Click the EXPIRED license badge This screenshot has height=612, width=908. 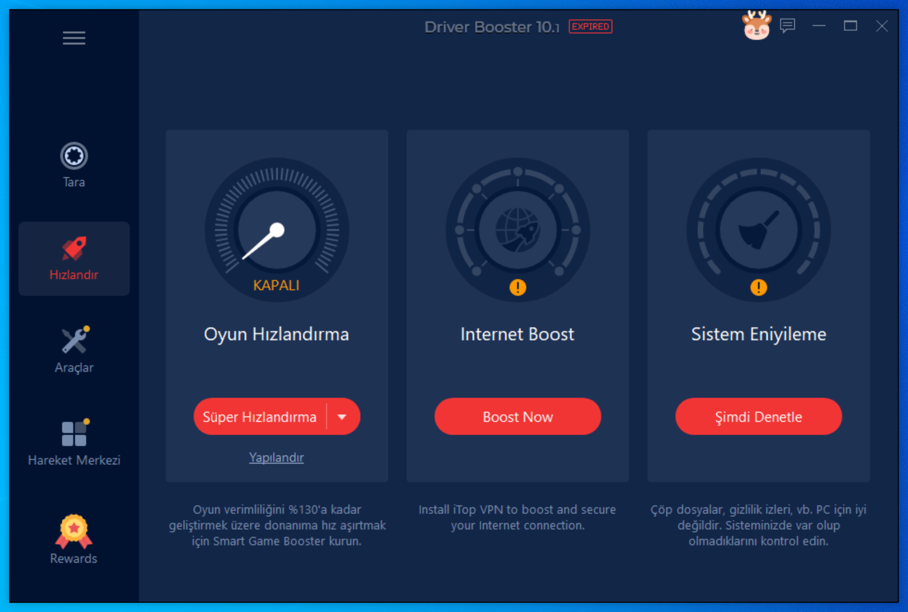click(591, 27)
